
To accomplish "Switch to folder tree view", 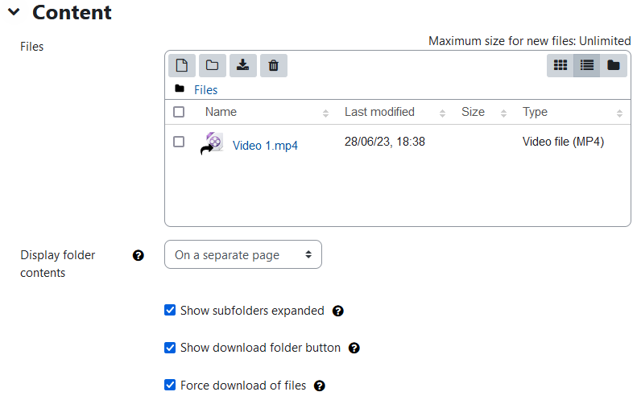I will click(x=614, y=65).
